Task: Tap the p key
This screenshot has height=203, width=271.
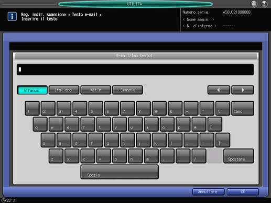Action: pos(183,124)
